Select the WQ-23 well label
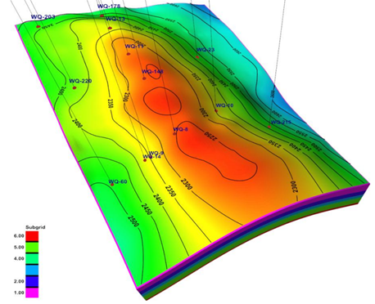 [206, 50]
